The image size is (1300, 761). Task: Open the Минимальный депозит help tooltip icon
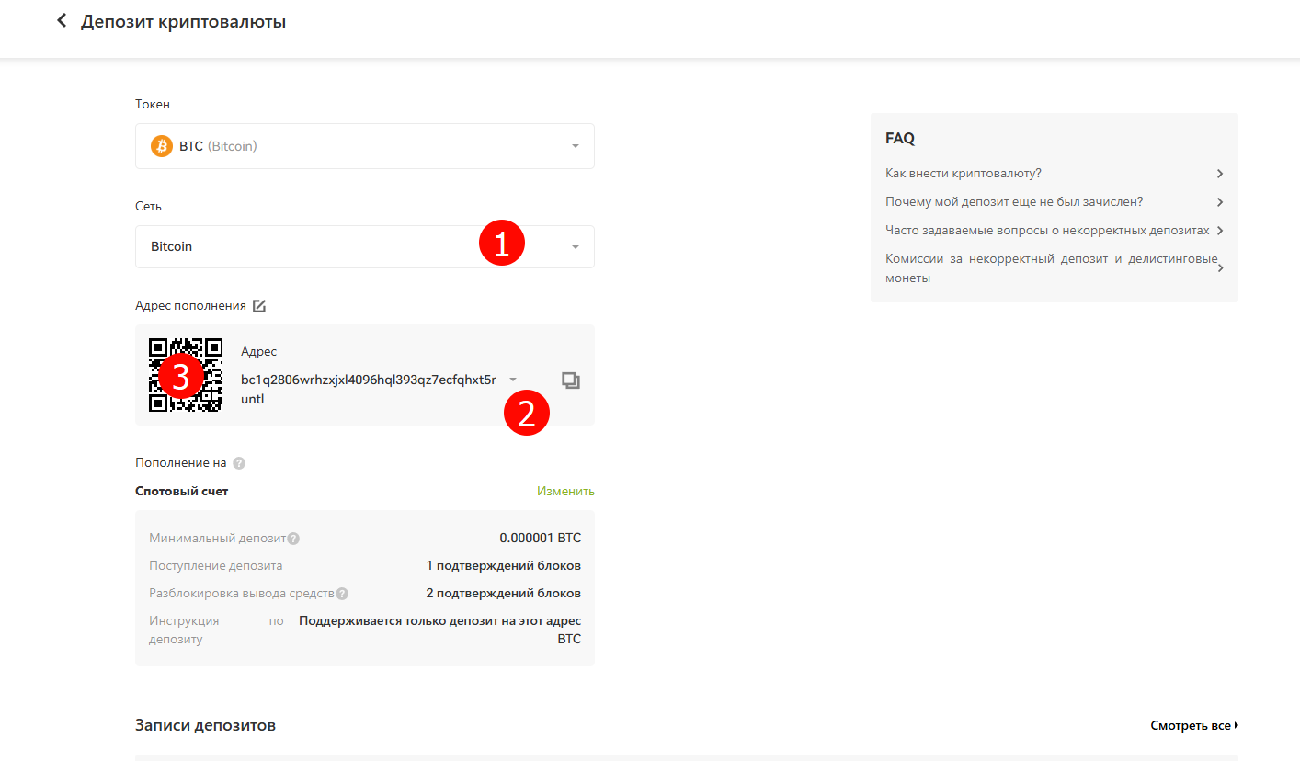[294, 539]
